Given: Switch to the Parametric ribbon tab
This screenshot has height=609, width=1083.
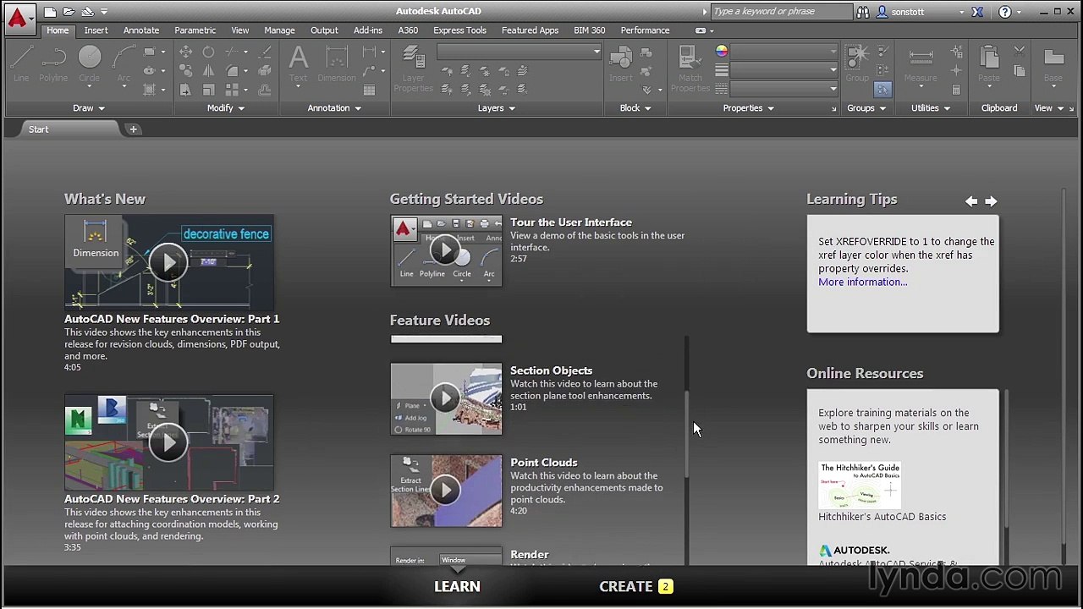Looking at the screenshot, I should click(195, 30).
